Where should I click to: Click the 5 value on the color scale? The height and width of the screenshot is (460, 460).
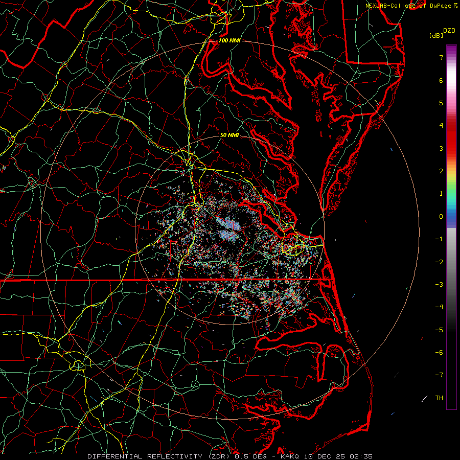pyautogui.click(x=441, y=103)
